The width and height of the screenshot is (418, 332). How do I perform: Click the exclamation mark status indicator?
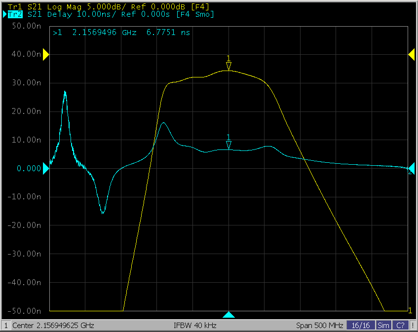[x=413, y=326]
